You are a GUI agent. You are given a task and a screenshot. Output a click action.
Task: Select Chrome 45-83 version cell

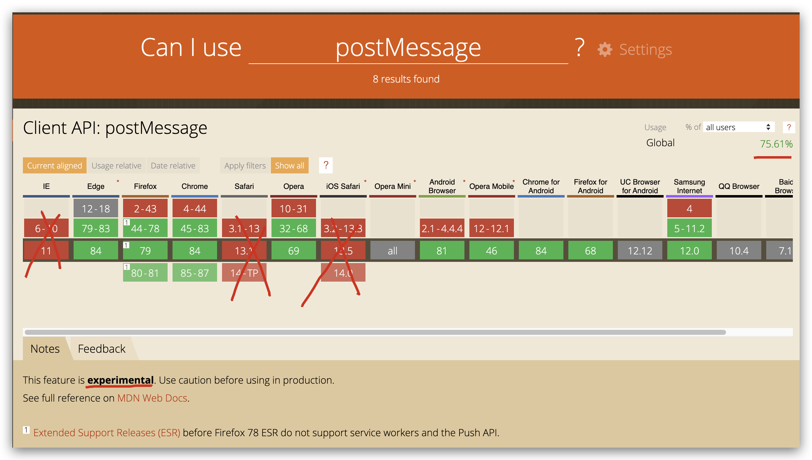194,228
